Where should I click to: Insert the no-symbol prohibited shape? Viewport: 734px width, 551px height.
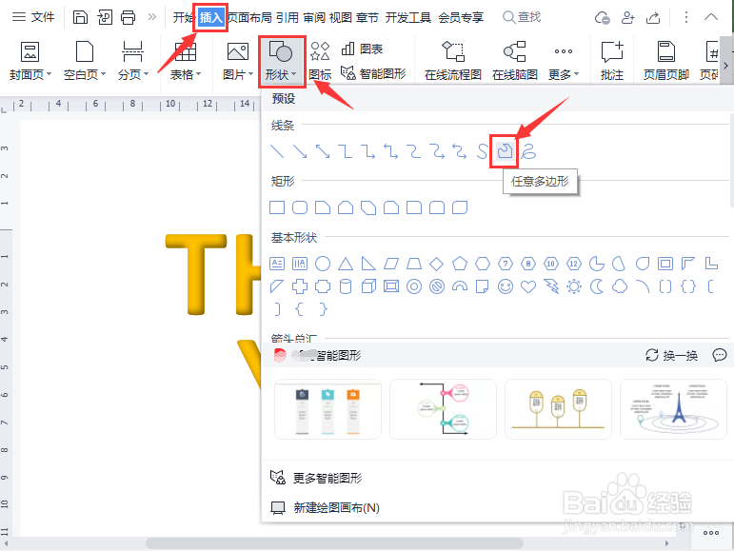tap(437, 286)
